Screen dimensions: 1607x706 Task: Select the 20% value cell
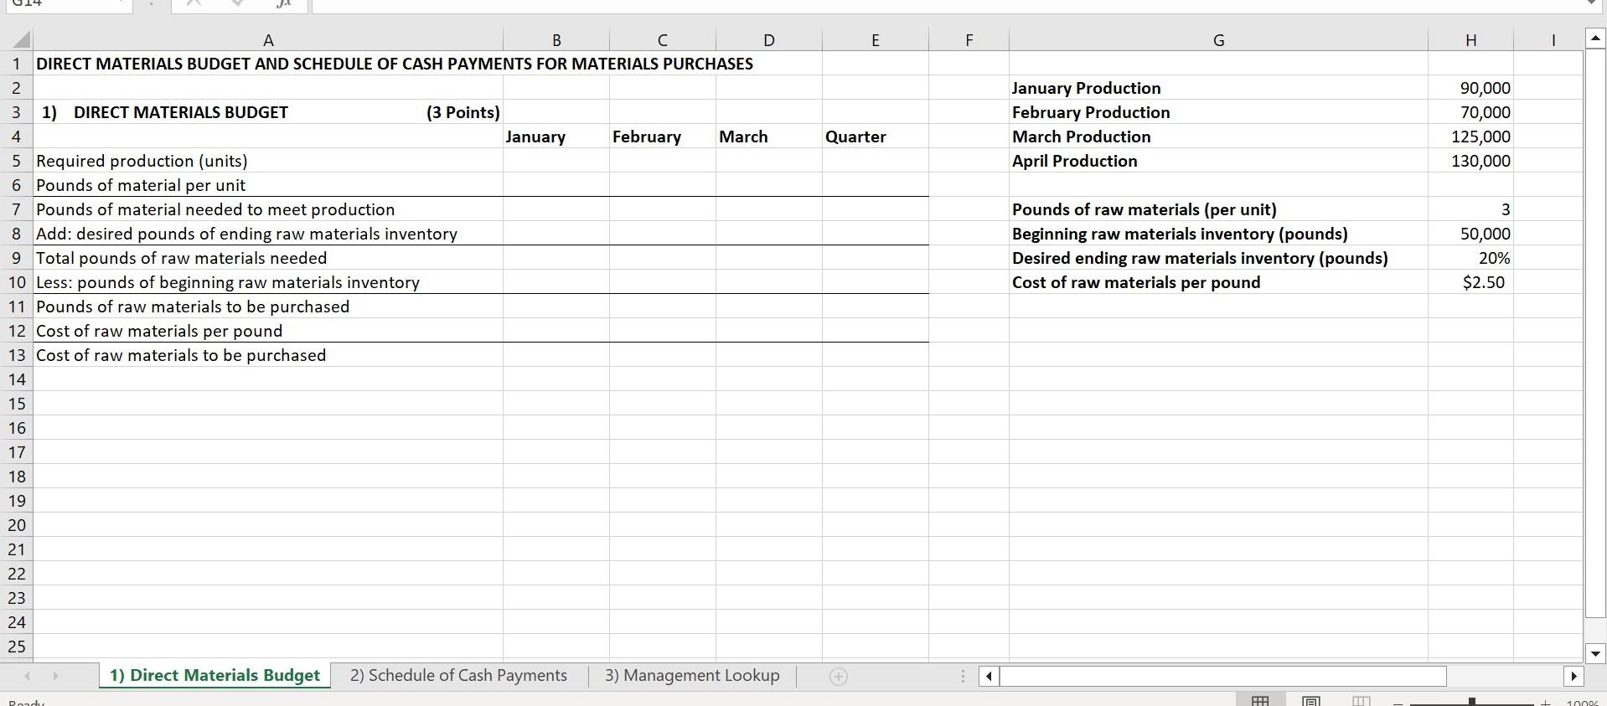[1471, 258]
